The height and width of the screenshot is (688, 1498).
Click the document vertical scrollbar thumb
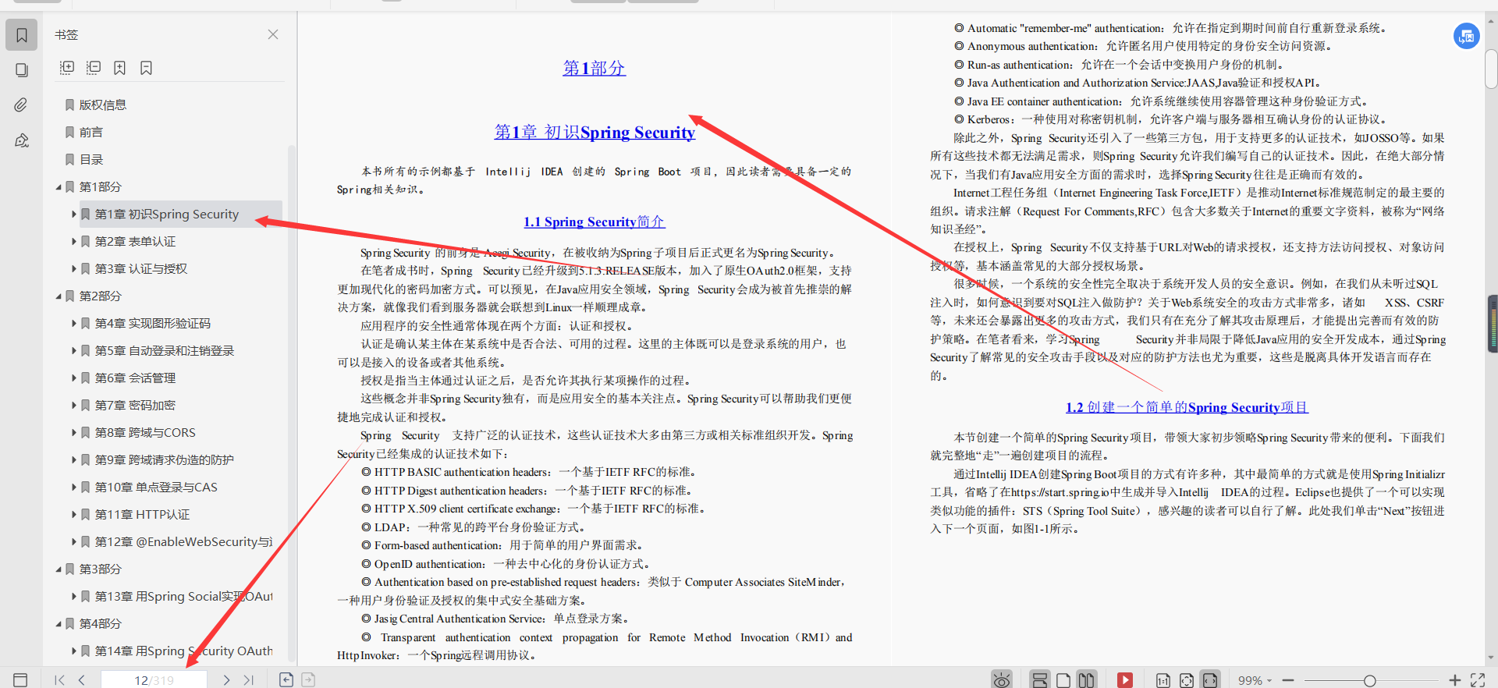1491,69
